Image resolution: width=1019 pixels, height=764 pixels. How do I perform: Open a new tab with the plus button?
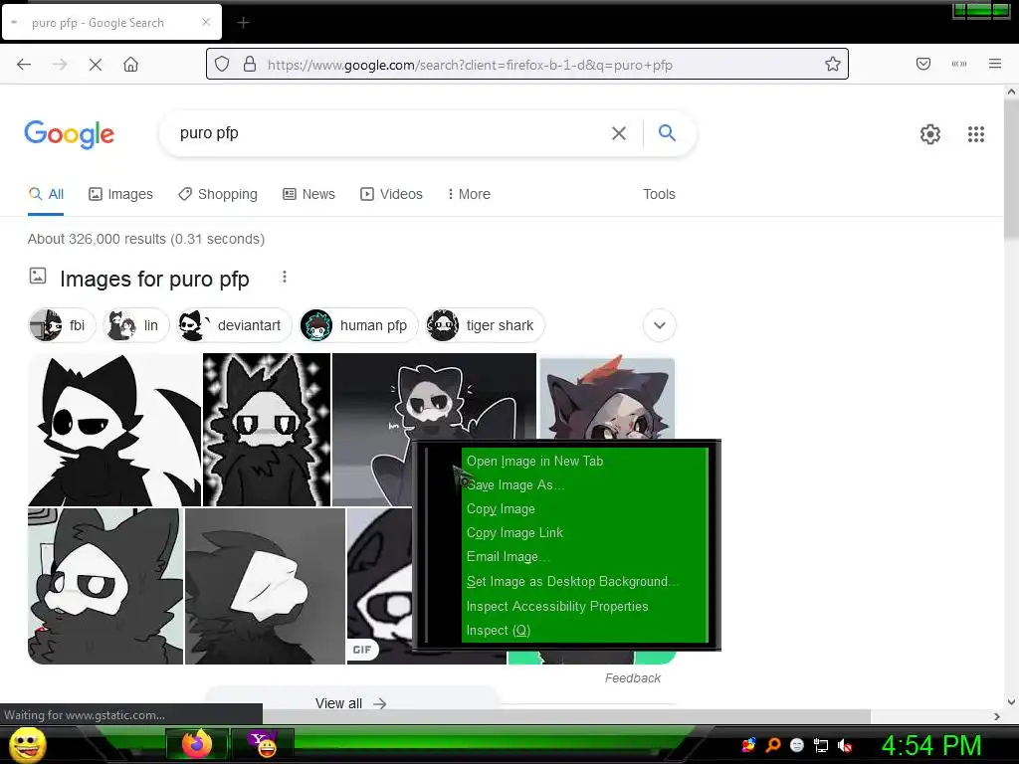[x=243, y=23]
